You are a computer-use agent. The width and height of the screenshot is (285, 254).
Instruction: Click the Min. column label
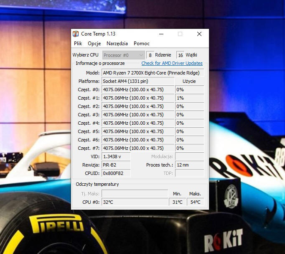coord(177,194)
